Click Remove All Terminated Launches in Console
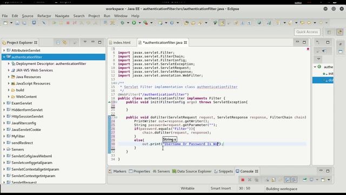346x195 pixels. tap(256, 180)
